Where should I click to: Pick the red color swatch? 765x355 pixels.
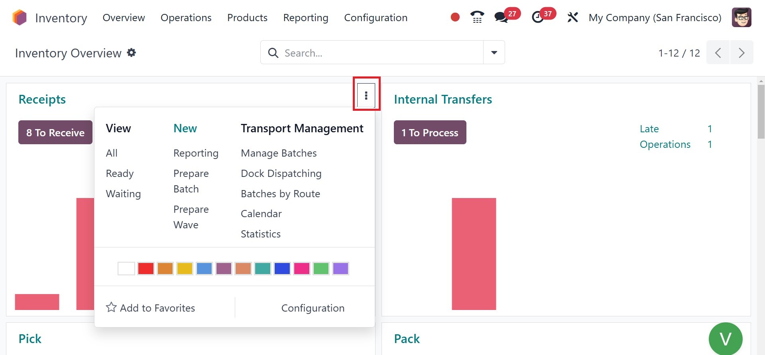[x=146, y=269]
